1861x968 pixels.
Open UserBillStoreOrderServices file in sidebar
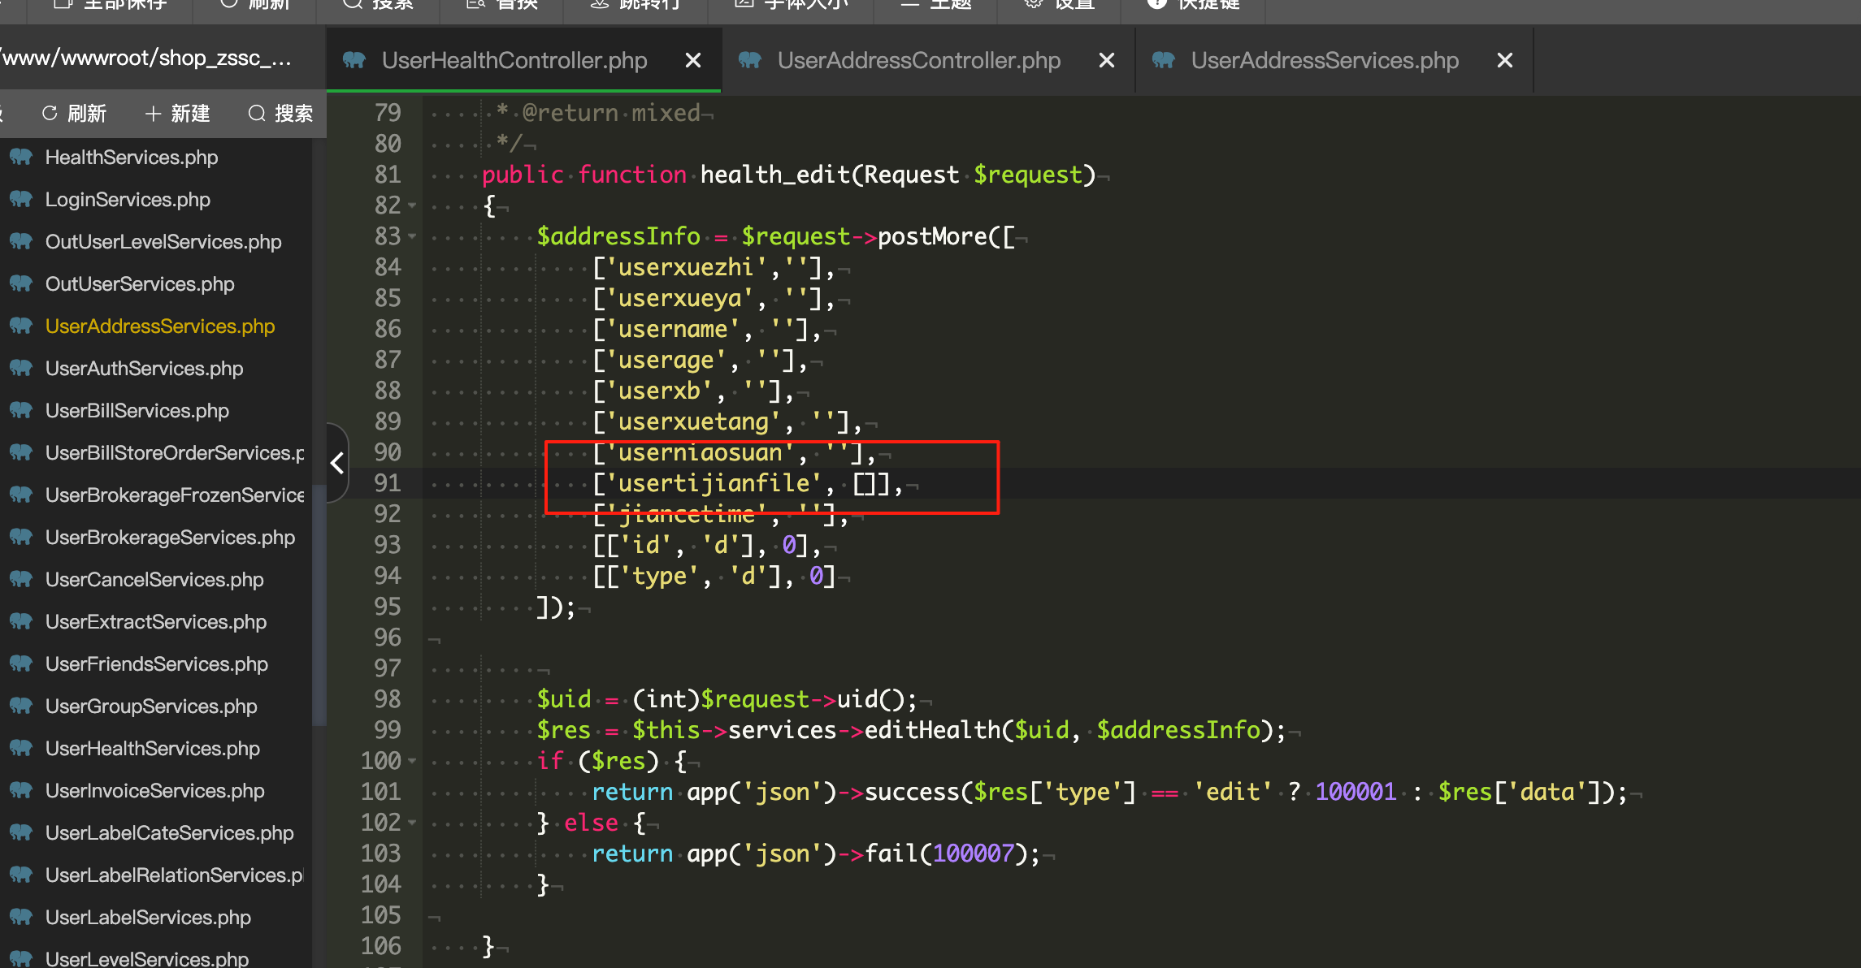175,452
